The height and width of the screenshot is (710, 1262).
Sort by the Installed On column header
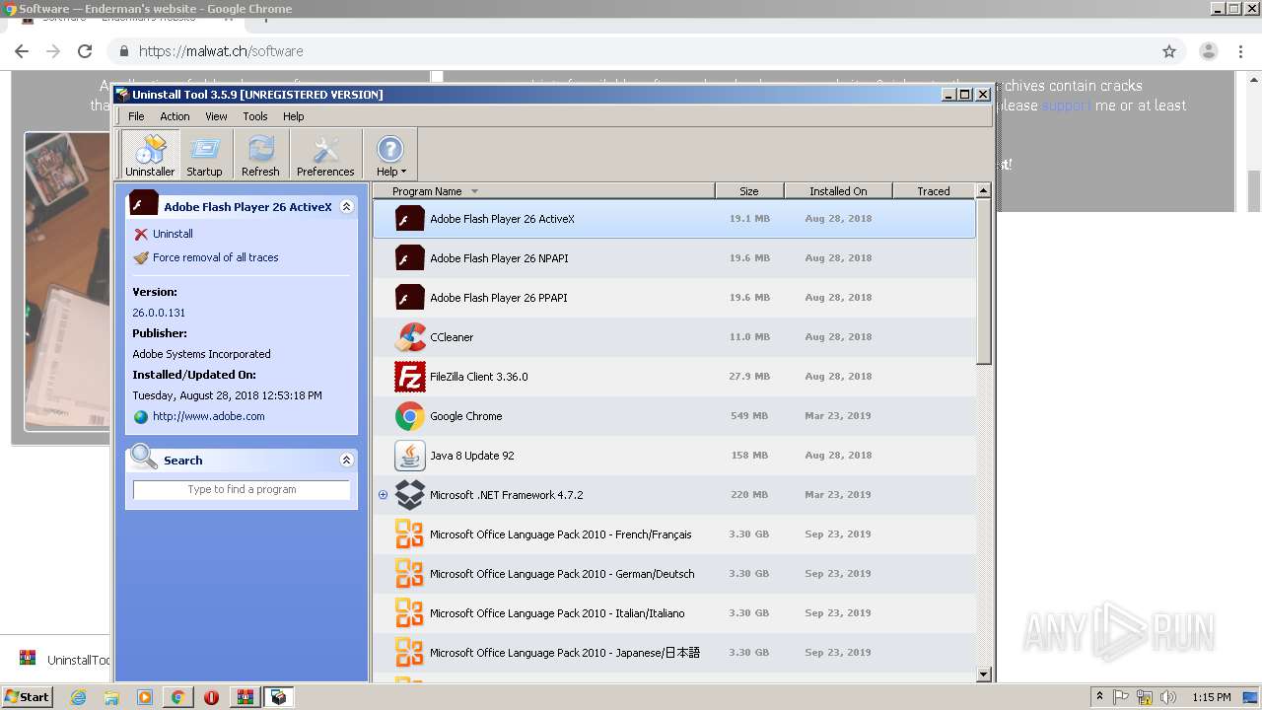click(x=838, y=191)
